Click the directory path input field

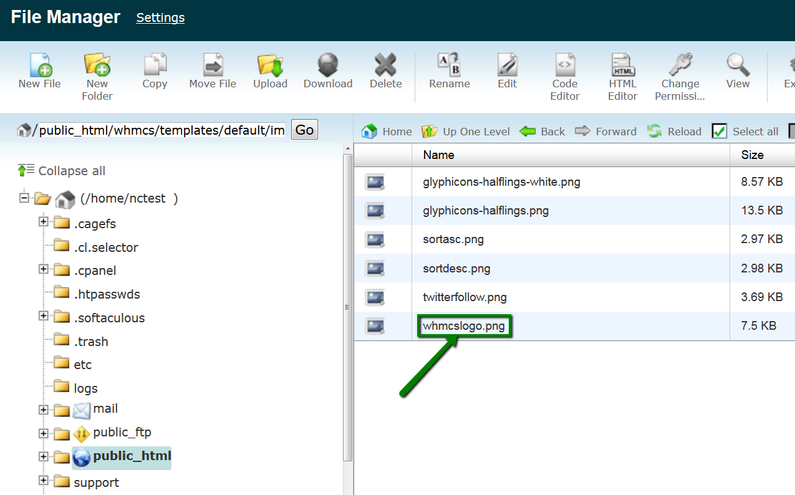coord(161,130)
